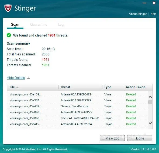
Task: Minimize the Stinger window
Action: point(144,3)
